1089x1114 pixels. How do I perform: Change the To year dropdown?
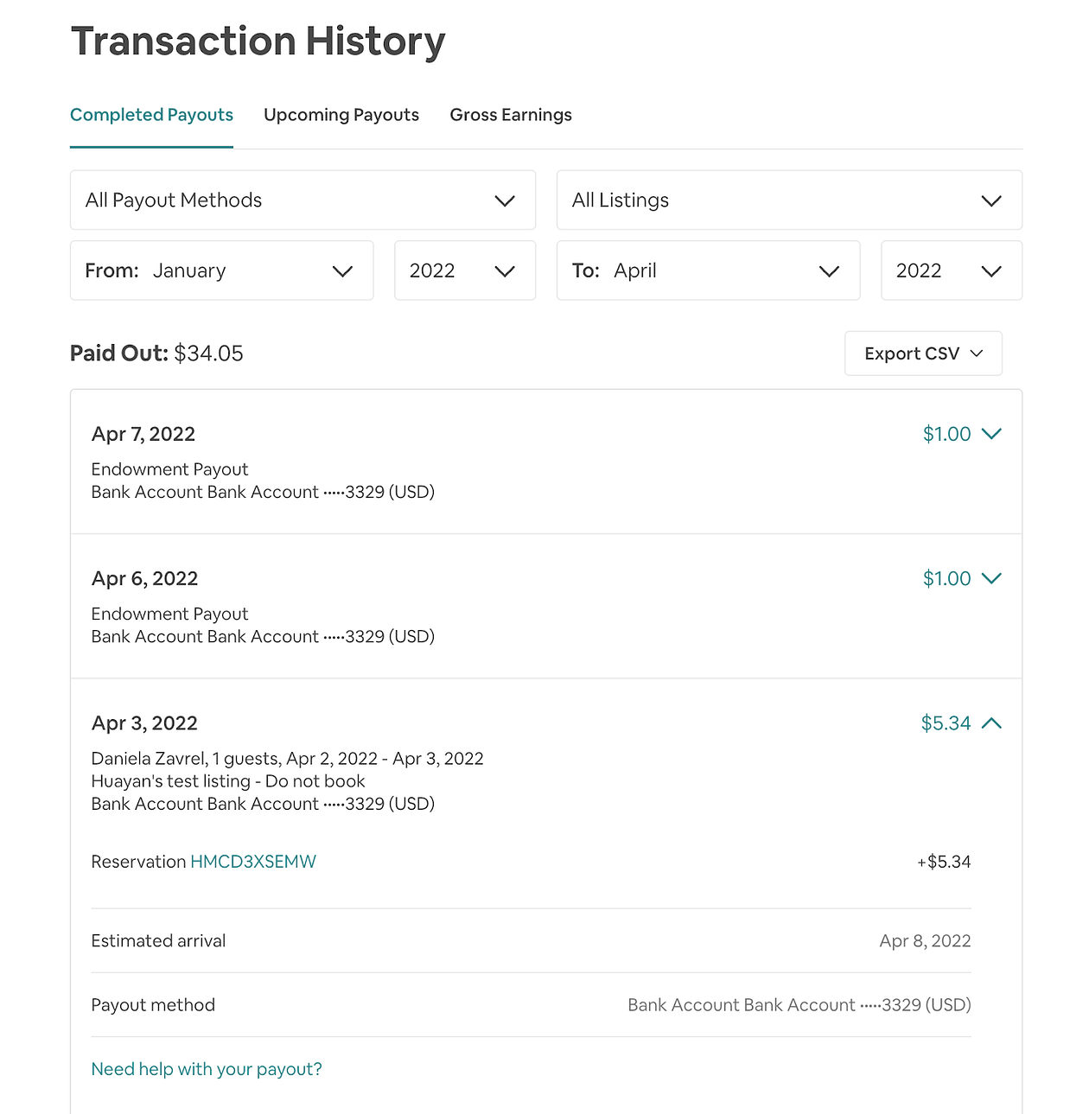point(951,271)
